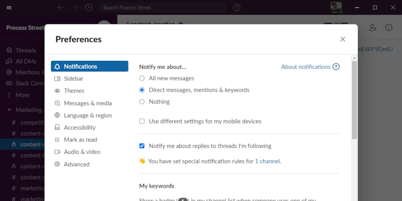Collapse the Marketing section arrow
402x201 pixels.
click(x=9, y=110)
